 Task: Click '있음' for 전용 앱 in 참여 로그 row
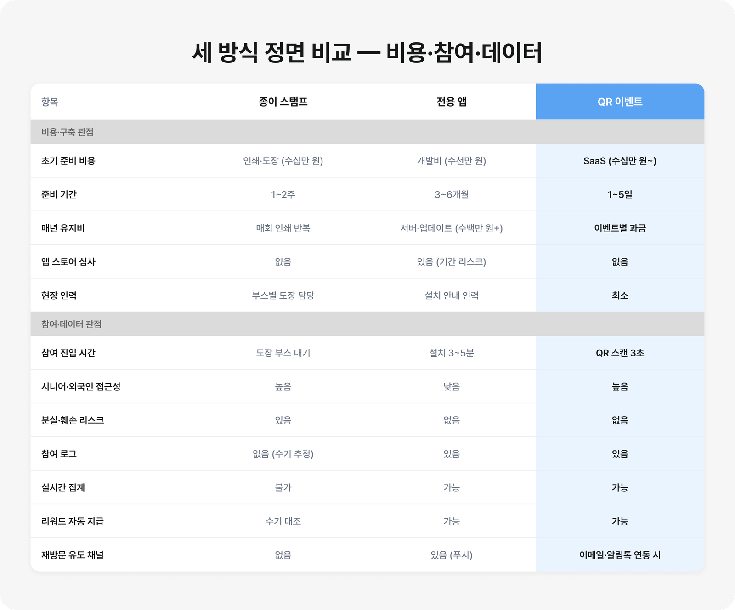click(x=452, y=454)
